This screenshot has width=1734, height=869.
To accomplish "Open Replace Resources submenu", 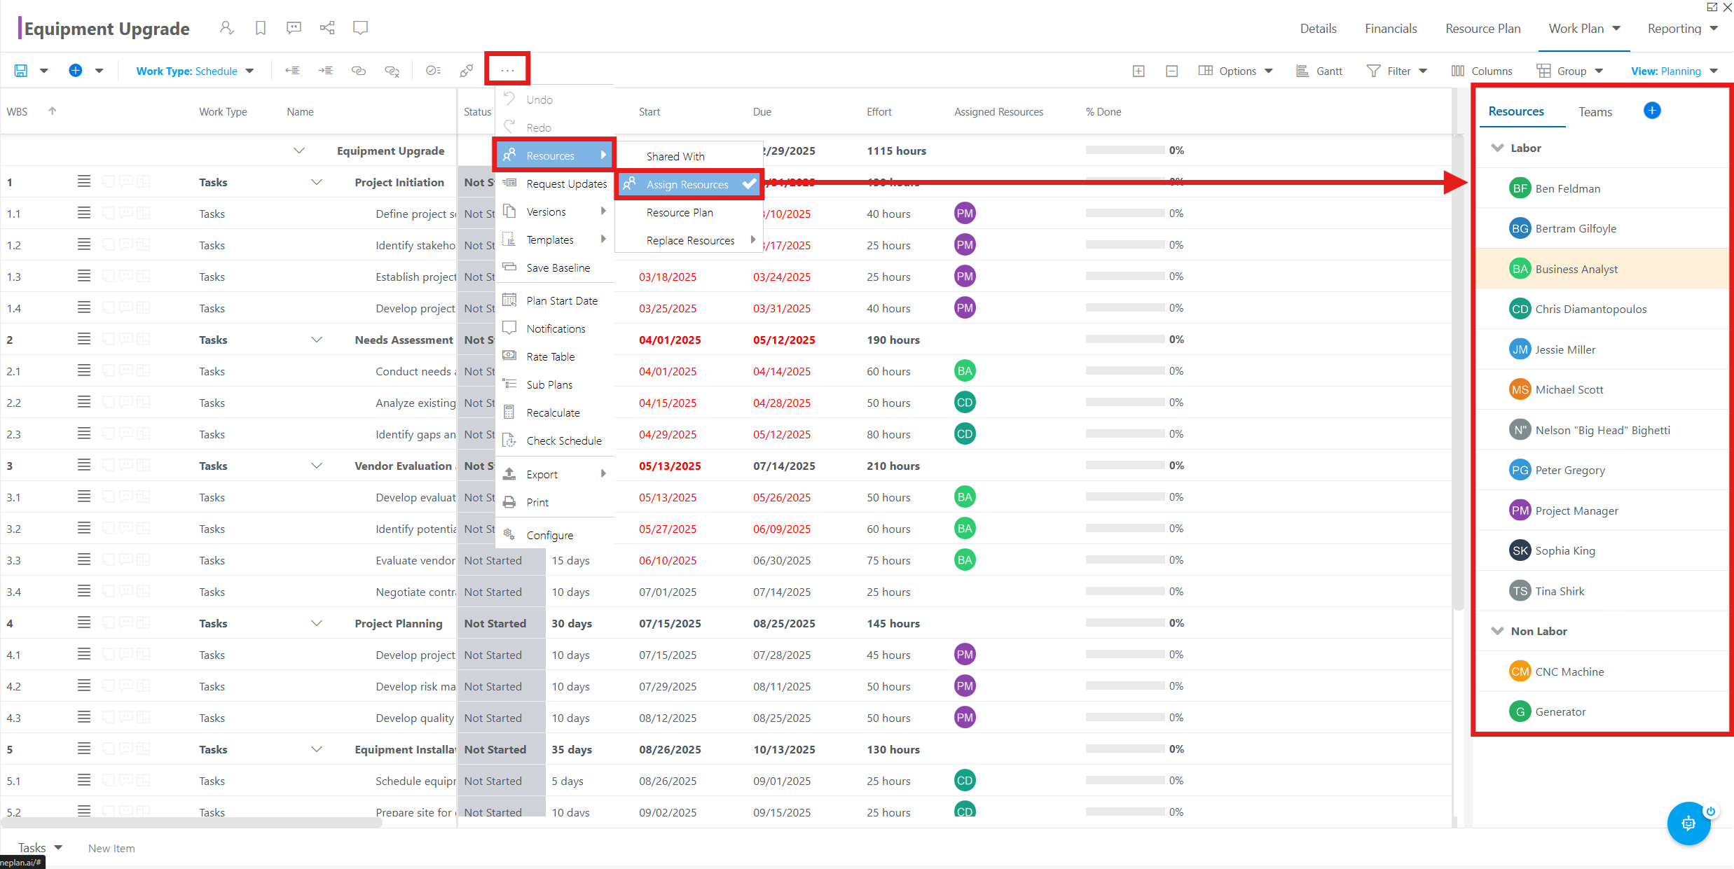I will (689, 240).
